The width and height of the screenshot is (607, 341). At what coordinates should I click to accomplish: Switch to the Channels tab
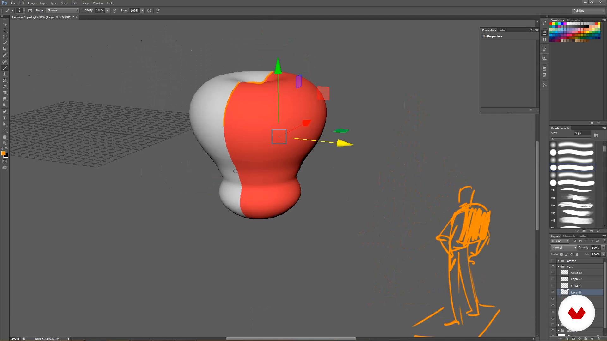[x=569, y=236]
